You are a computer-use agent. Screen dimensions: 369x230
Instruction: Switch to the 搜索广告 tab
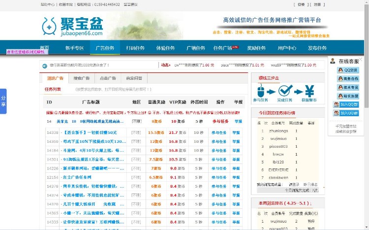pyautogui.click(x=81, y=78)
